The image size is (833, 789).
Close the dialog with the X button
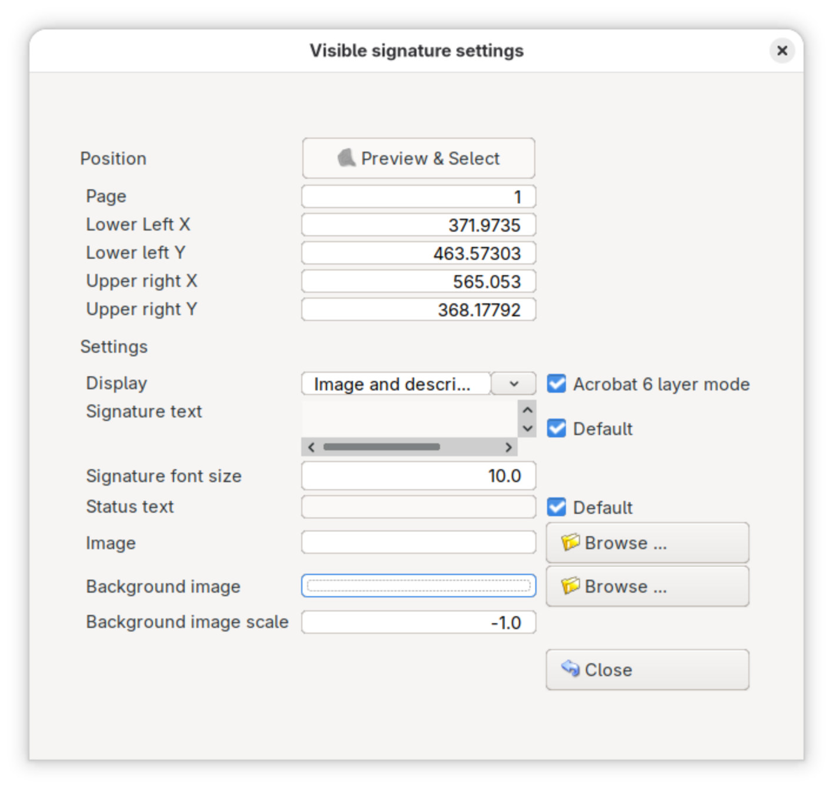point(782,51)
